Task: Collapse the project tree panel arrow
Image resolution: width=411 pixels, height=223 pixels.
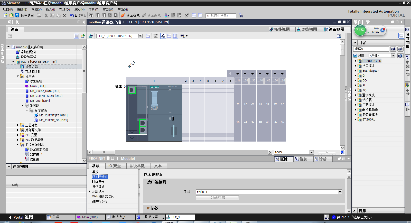Action: point(84,22)
